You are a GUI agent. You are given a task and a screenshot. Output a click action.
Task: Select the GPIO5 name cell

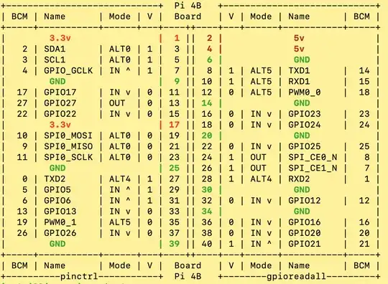tap(57, 189)
